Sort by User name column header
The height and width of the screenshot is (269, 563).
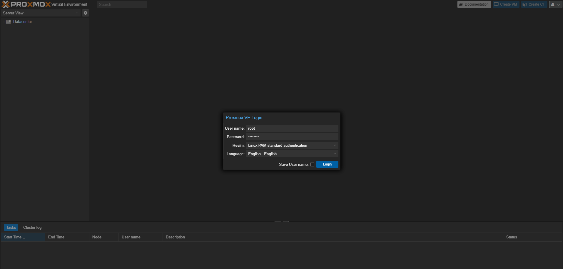pyautogui.click(x=141, y=237)
